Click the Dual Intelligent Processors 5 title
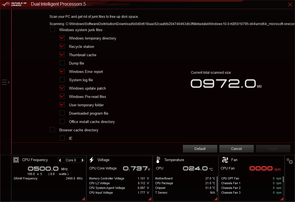The height and width of the screenshot is (202, 295). pyautogui.click(x=58, y=4)
